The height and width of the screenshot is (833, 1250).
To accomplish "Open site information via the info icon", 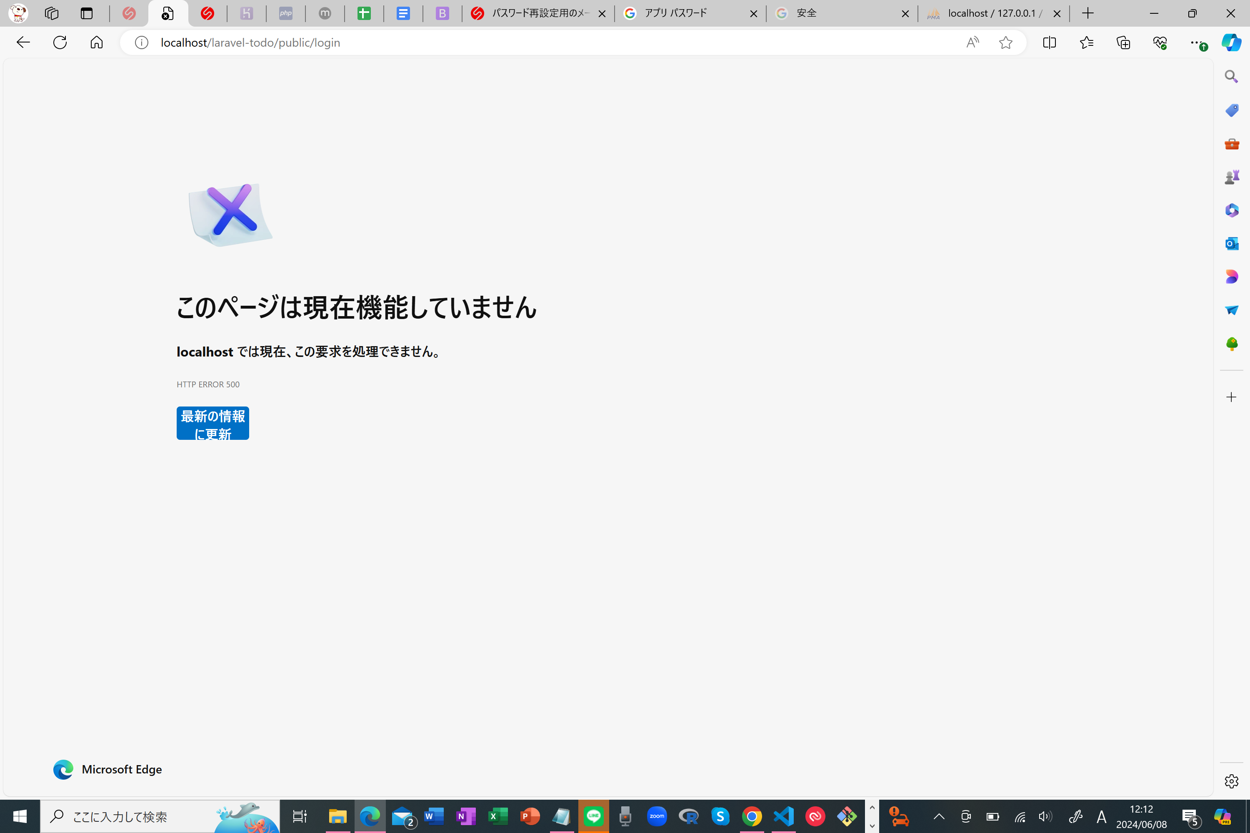I will 141,42.
